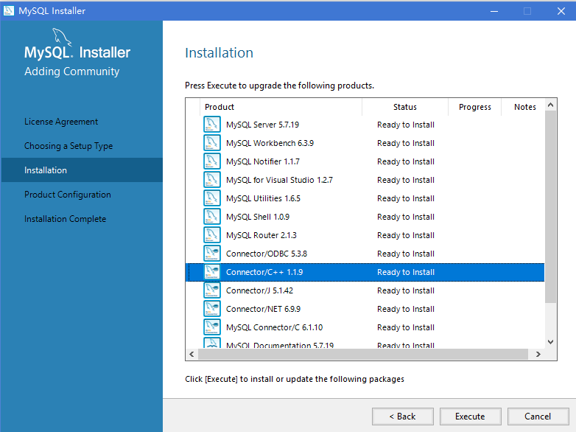Click the MySQL dolphin logo in sidebar
This screenshot has height=432, width=576.
pos(62,37)
